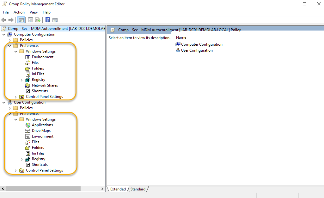This screenshot has height=198, width=324.
Task: Switch to the Standard tab
Action: click(x=138, y=189)
